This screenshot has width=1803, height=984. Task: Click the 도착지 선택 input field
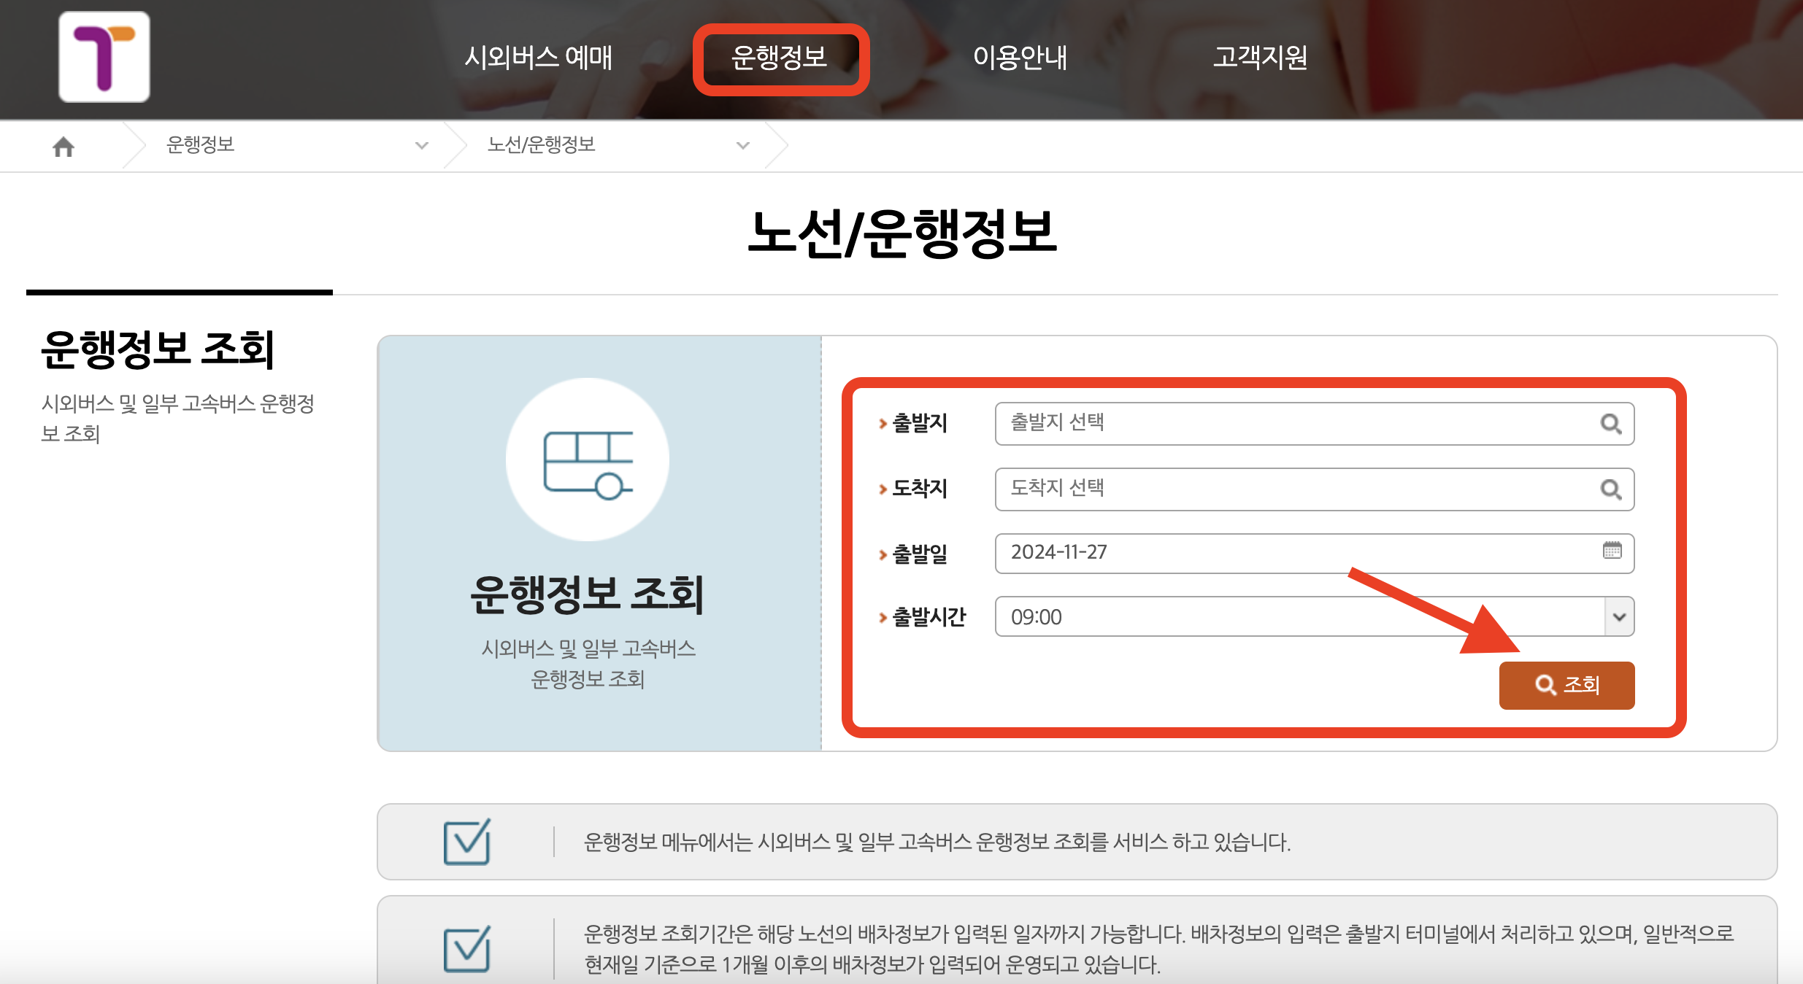click(x=1241, y=489)
